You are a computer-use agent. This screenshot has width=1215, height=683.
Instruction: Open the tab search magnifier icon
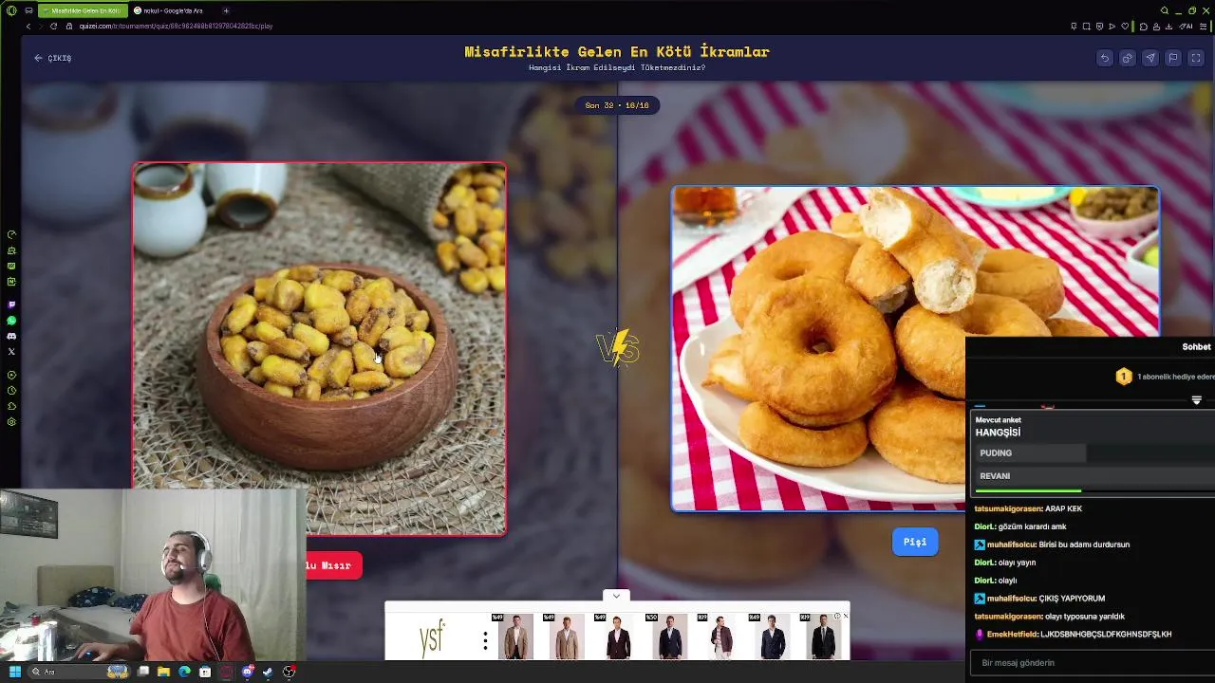tap(1165, 10)
